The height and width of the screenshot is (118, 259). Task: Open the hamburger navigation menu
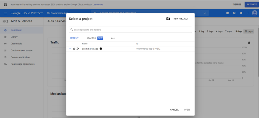[6, 13]
